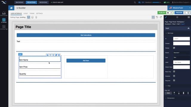Toggle the Disabled checkbox

click(x=174, y=76)
